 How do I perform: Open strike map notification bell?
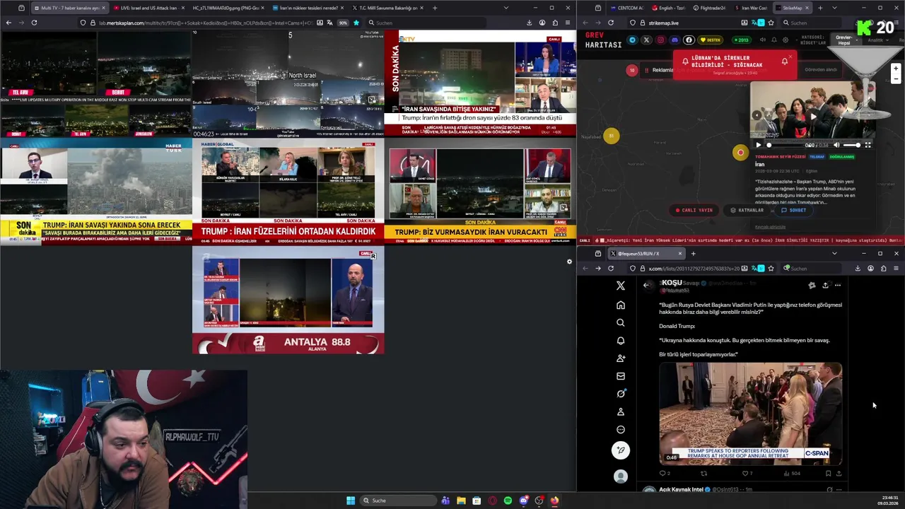tap(774, 40)
